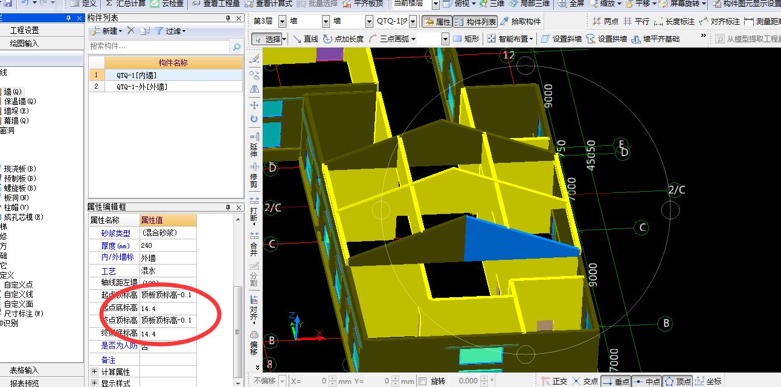The image size is (781, 387).
Task: Open 工程设置 project settings tab
Action: point(24,30)
